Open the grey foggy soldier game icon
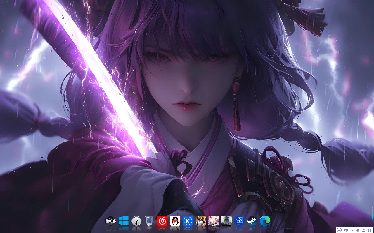Image resolution: width=374 pixels, height=233 pixels. click(x=226, y=221)
